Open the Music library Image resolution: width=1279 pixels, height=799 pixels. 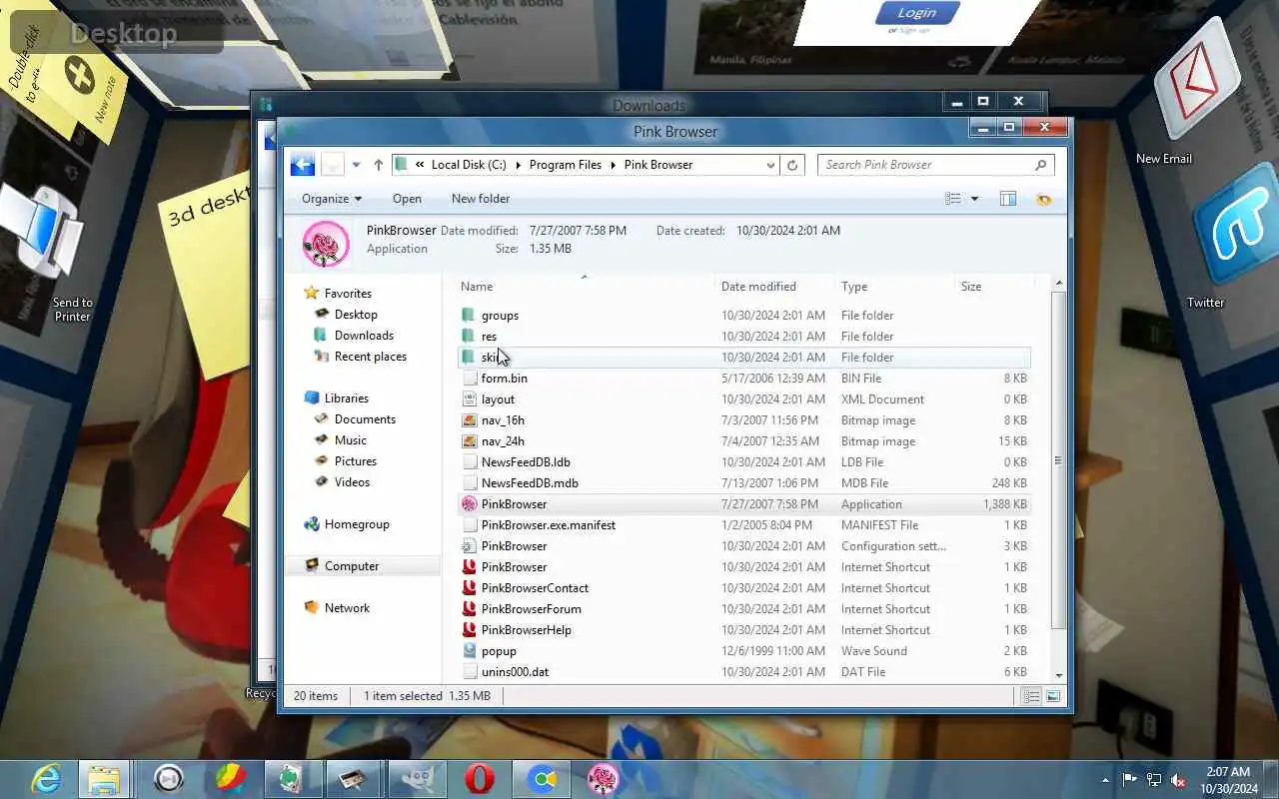click(x=350, y=440)
